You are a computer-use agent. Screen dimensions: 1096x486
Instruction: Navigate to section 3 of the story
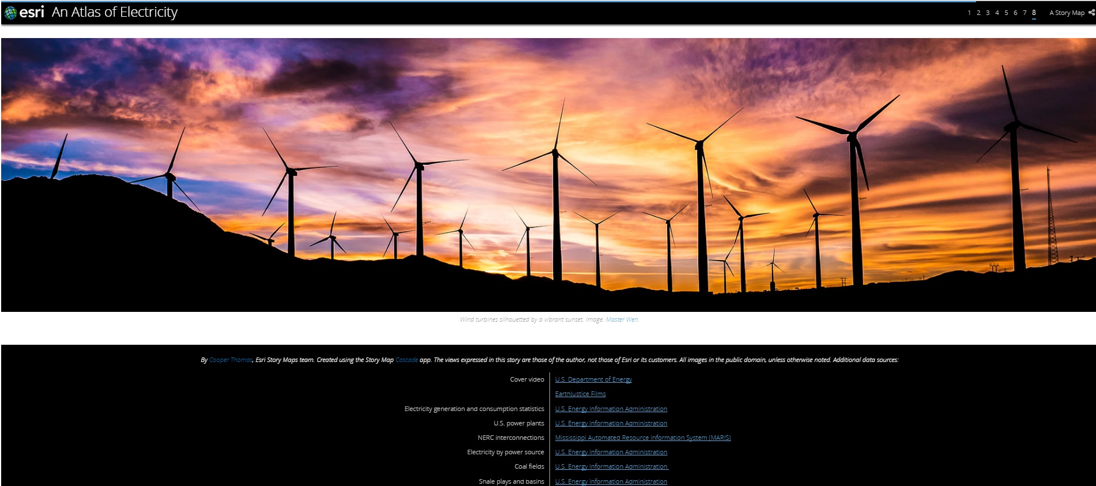[x=988, y=13]
